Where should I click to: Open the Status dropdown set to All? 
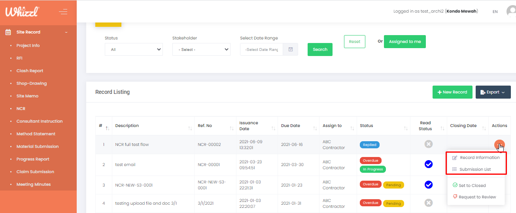(x=134, y=50)
